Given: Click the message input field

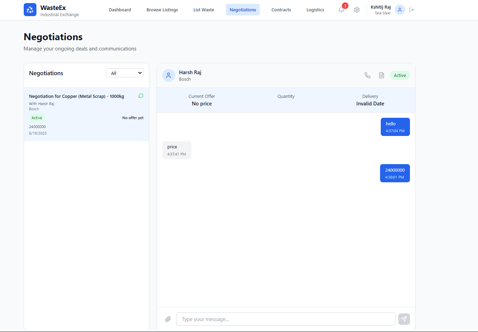Looking at the screenshot, I should pyautogui.click(x=286, y=319).
